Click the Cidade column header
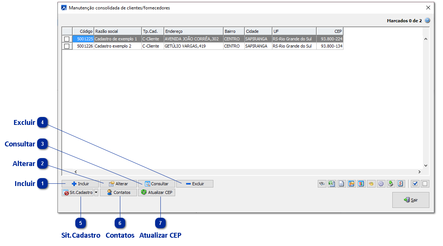The height and width of the screenshot is (246, 443). click(x=258, y=31)
